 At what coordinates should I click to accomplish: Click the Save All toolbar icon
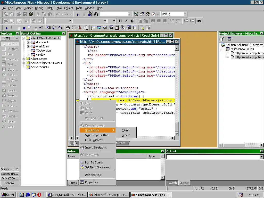pyautogui.click(x=31, y=14)
